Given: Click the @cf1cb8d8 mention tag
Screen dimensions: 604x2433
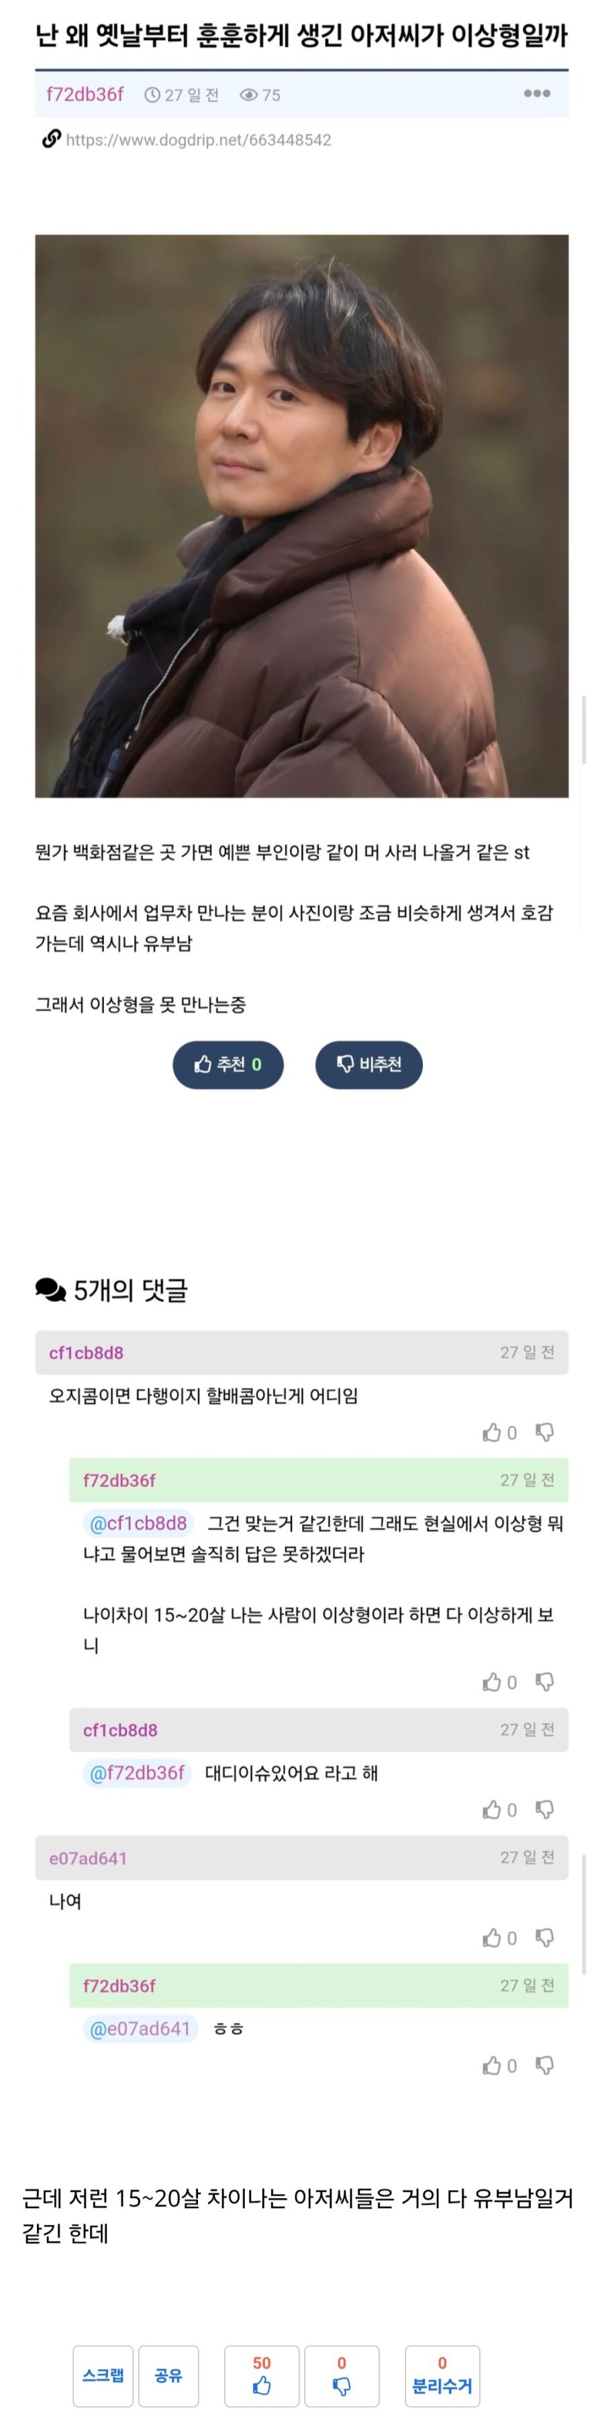Looking at the screenshot, I should [138, 1523].
